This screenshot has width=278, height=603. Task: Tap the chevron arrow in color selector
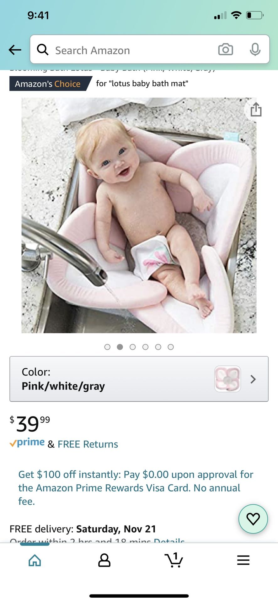point(253,379)
